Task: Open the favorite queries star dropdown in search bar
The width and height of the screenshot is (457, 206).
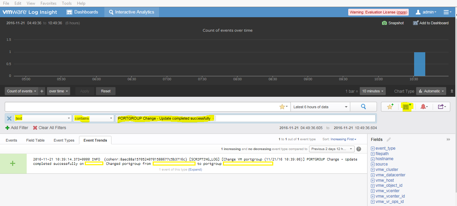Action: [x=284, y=107]
